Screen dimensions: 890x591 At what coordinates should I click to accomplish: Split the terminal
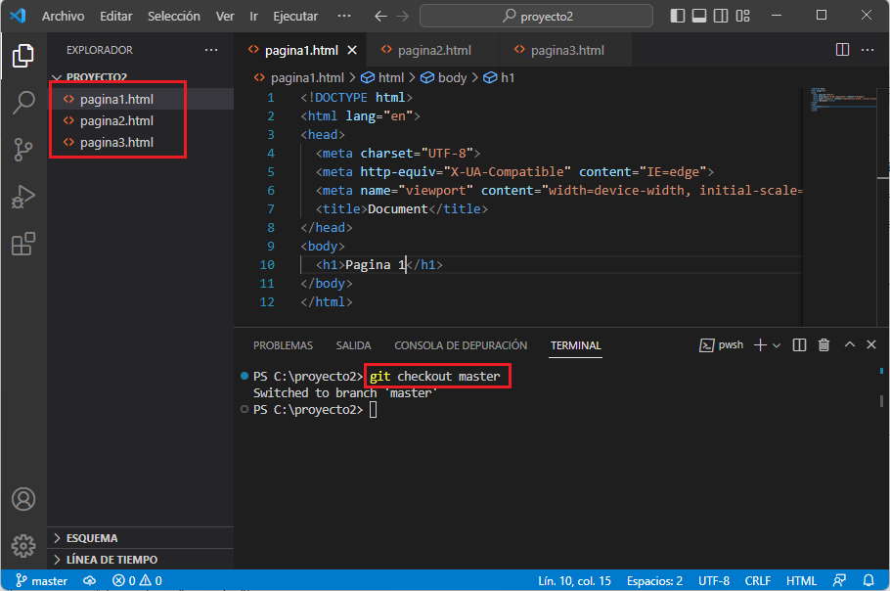[799, 344]
